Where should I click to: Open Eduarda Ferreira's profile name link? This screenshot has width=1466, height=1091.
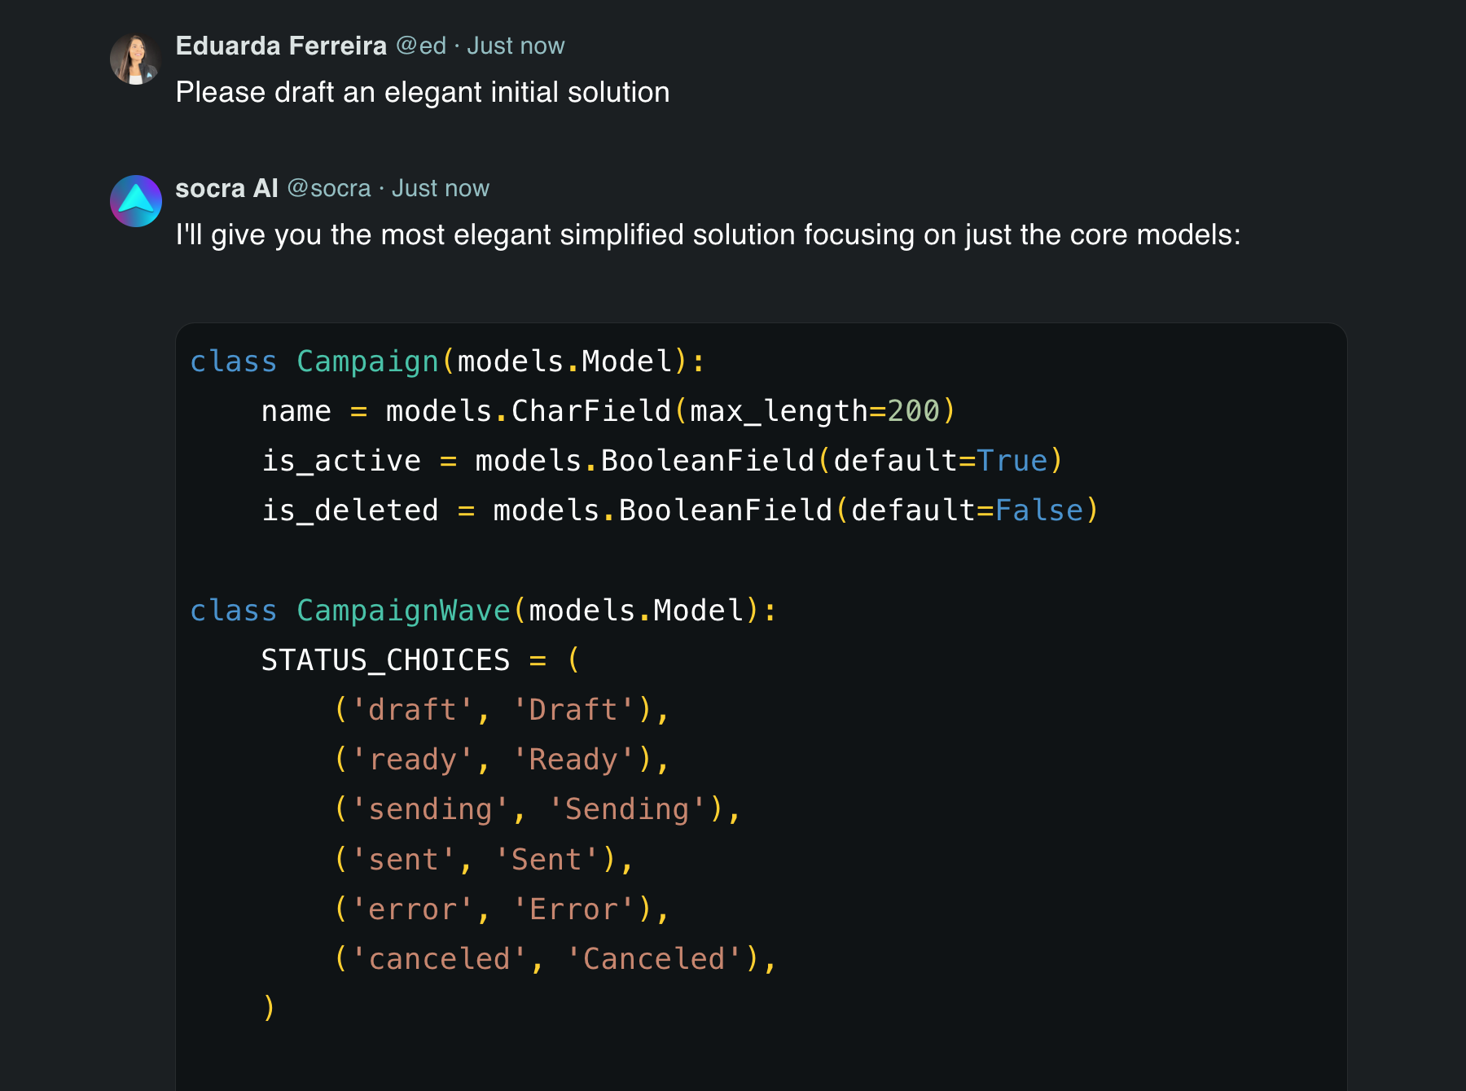point(281,46)
